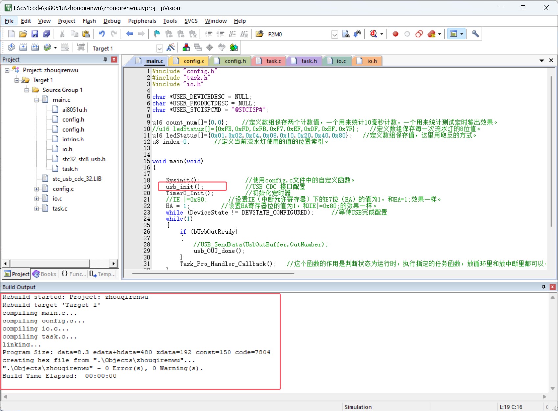Close the active editor tab
The width and height of the screenshot is (558, 411).
(x=551, y=60)
